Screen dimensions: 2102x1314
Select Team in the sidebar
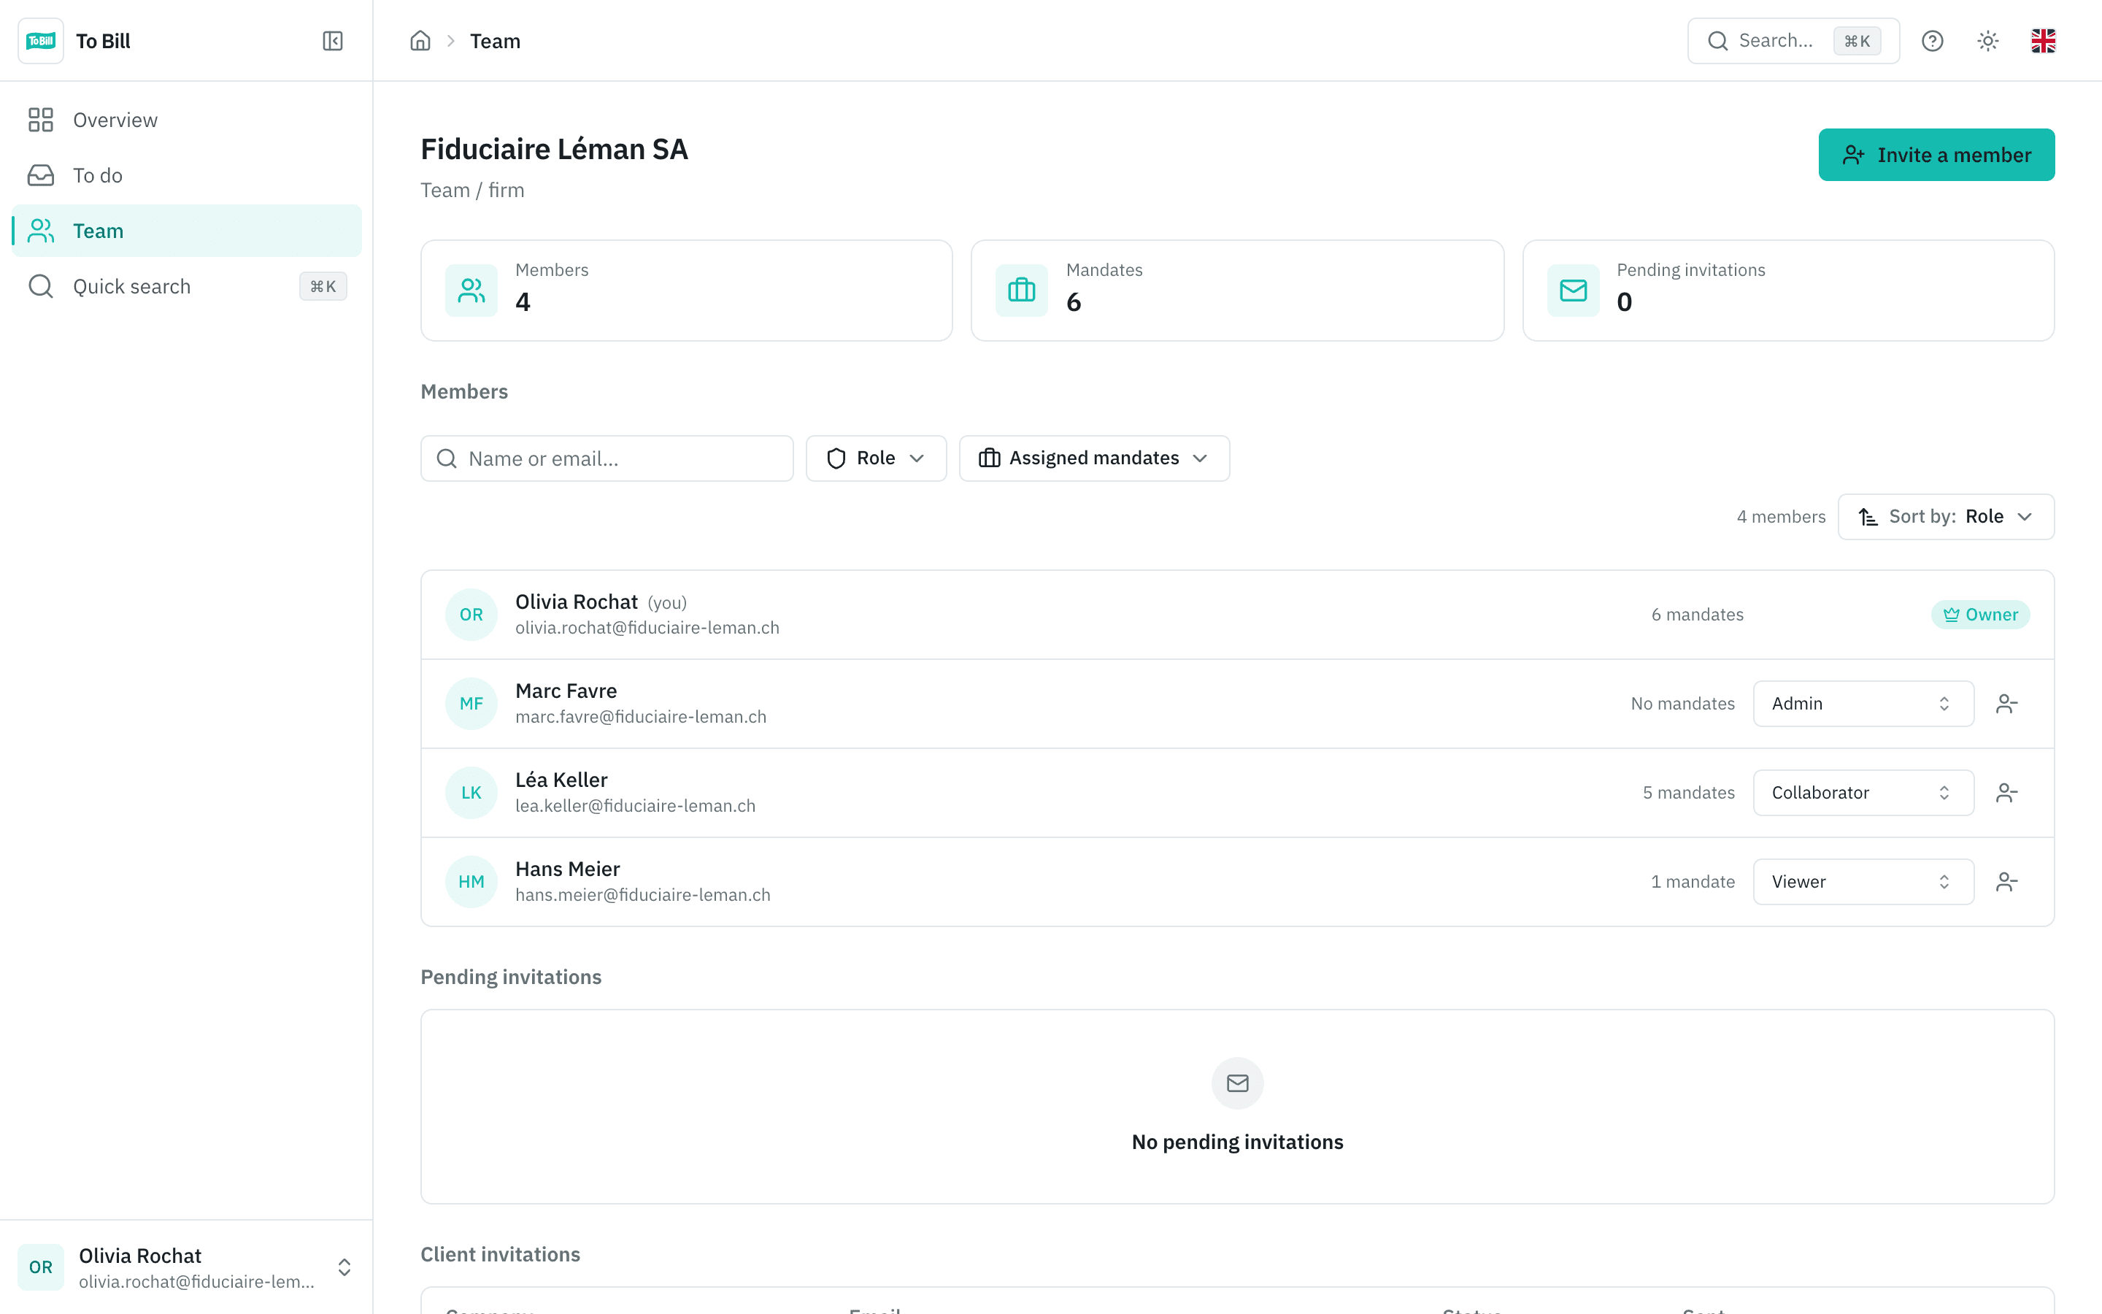(187, 231)
